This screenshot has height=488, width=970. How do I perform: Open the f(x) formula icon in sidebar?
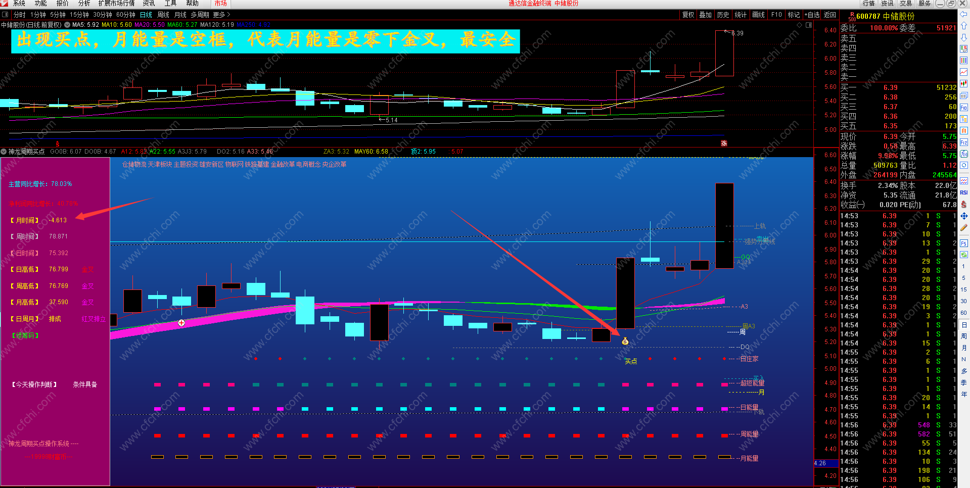click(964, 154)
